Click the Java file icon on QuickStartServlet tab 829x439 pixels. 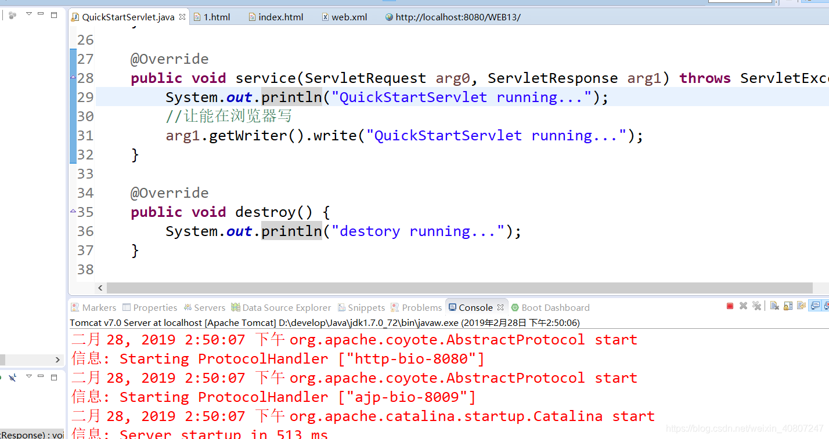[x=75, y=17]
